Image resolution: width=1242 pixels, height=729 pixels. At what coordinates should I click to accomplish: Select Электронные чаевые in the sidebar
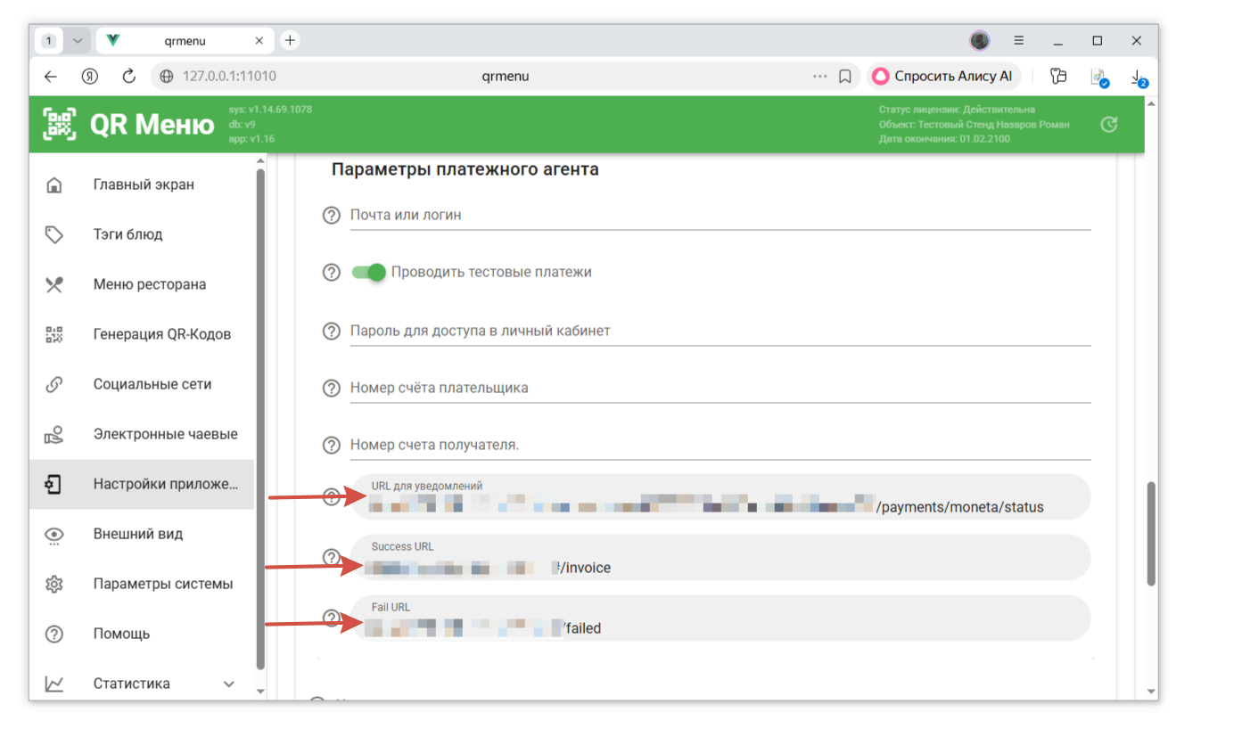tap(165, 435)
